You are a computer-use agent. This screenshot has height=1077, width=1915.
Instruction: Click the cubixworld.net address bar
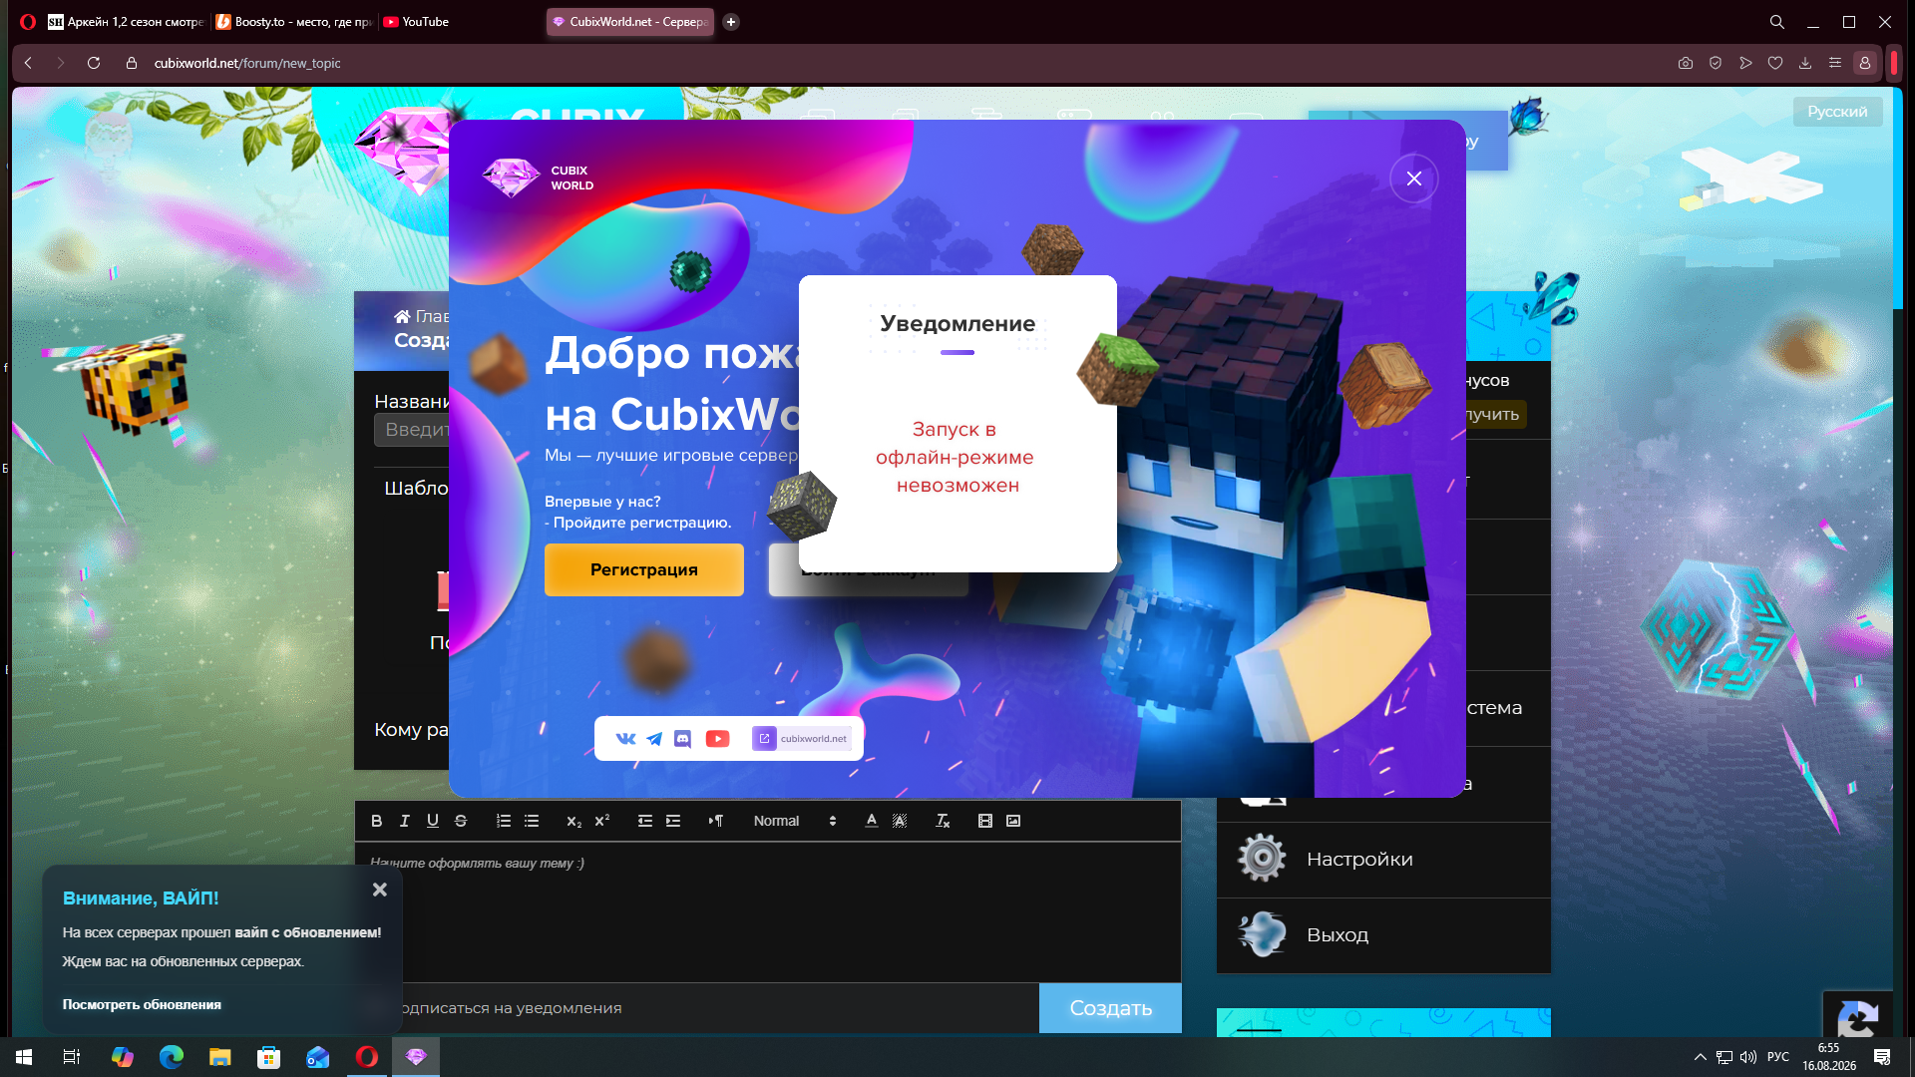247,63
